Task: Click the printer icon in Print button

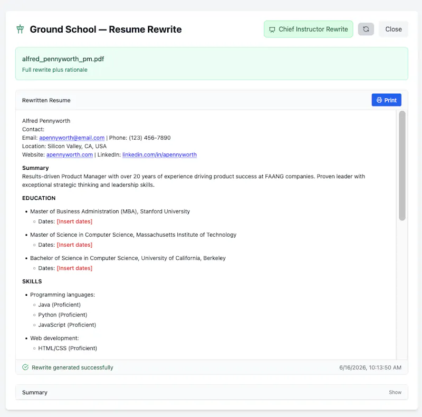Action: click(x=379, y=100)
